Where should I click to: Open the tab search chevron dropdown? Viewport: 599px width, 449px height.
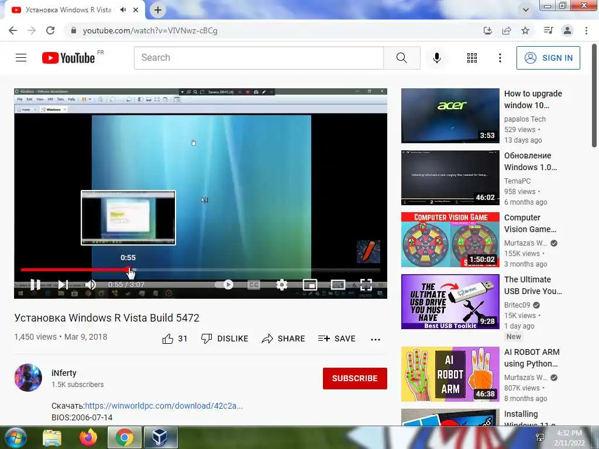526,10
